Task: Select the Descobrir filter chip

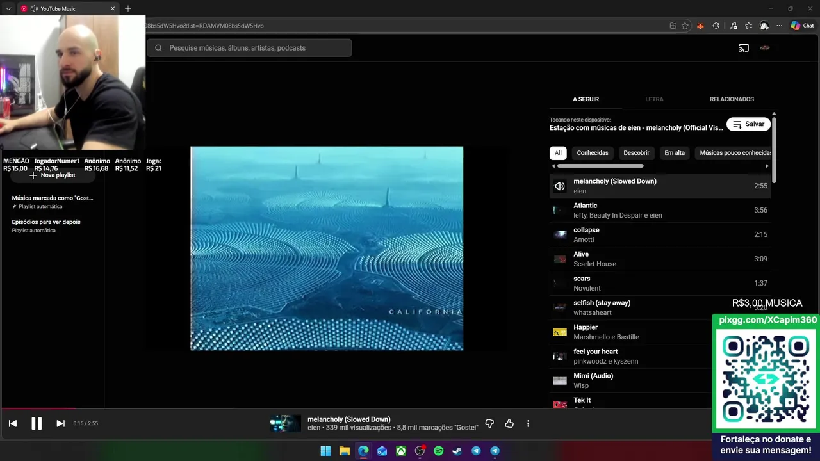Action: [636, 153]
